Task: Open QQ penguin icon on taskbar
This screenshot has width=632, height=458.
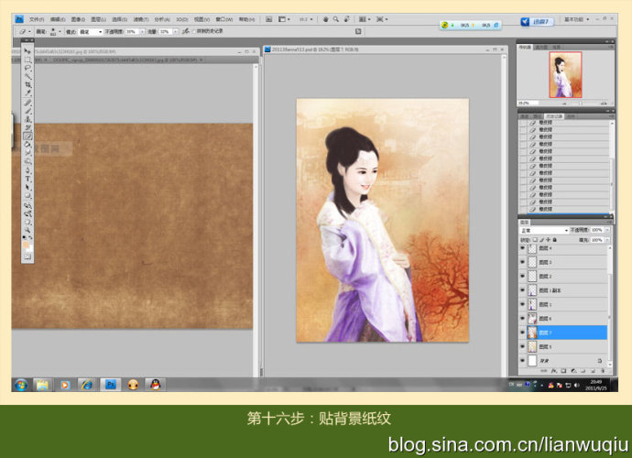Action: 155,385
